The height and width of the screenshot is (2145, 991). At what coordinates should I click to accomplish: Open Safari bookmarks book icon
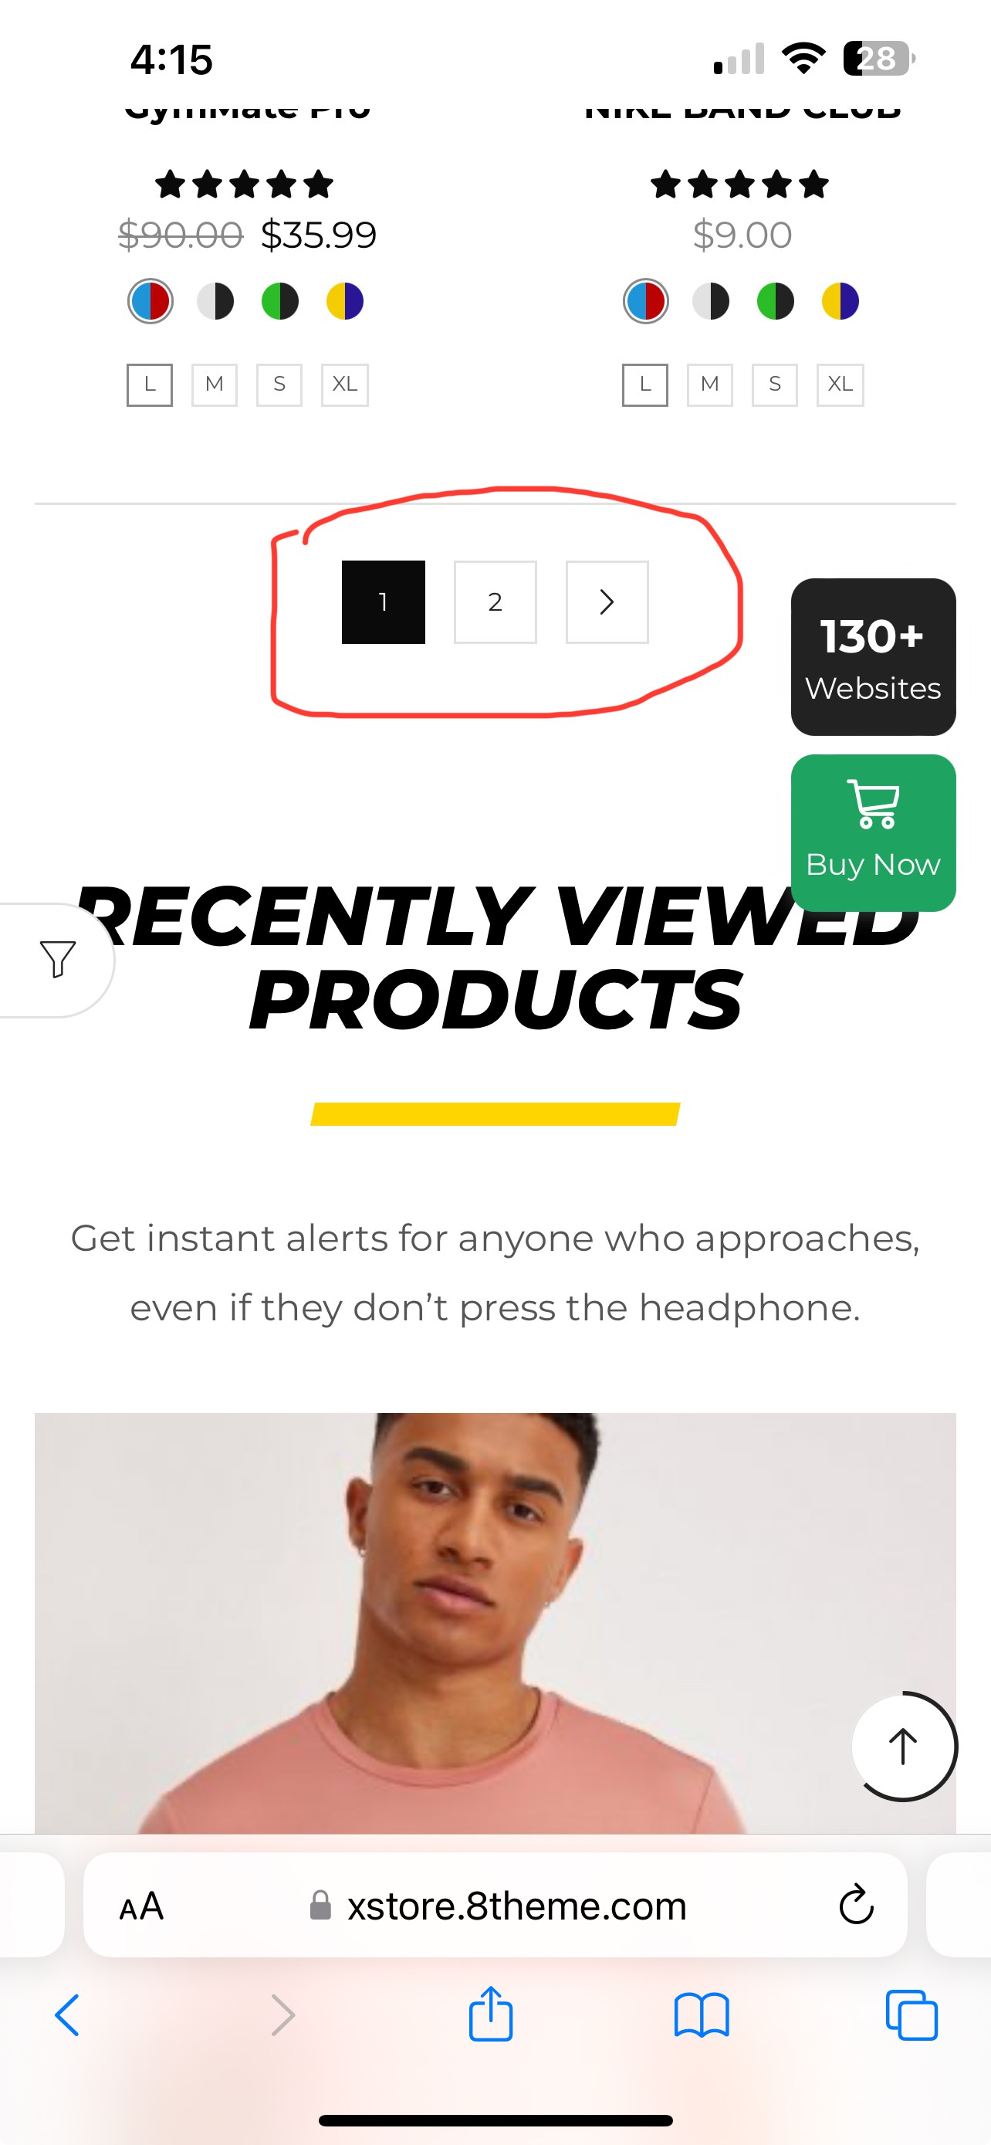[702, 2016]
